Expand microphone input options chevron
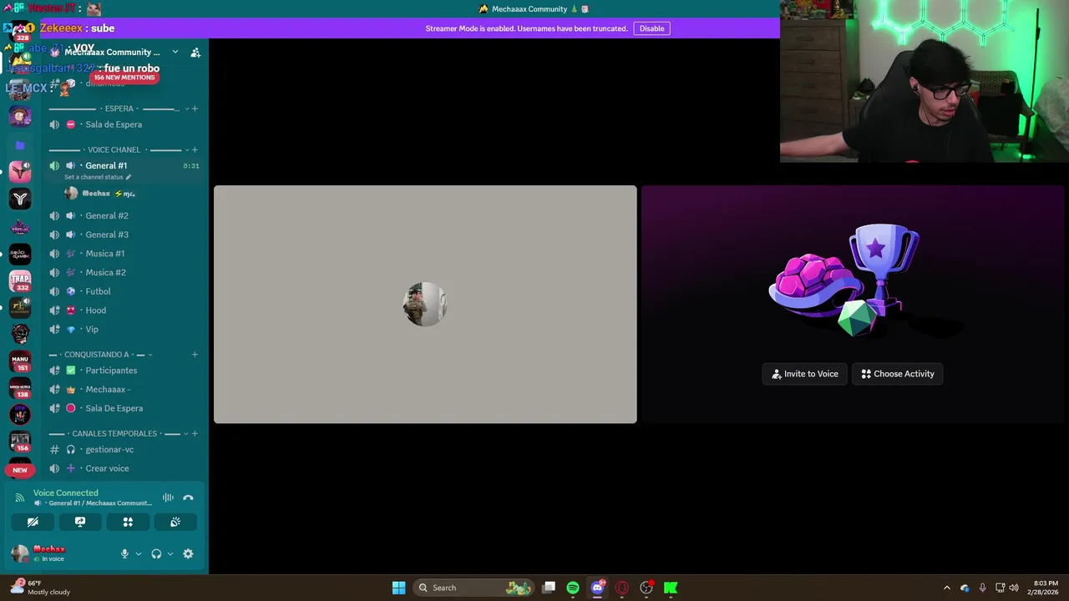The image size is (1069, 601). point(139,553)
